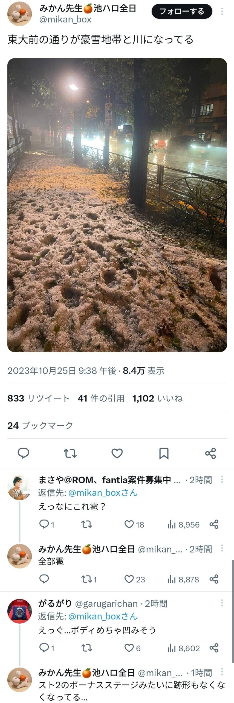234x703 pixels.
Task: Open the @mikan_boxさん mention under まさや
Action: coord(103,493)
